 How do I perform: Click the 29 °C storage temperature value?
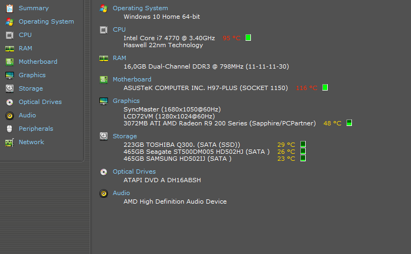click(286, 145)
